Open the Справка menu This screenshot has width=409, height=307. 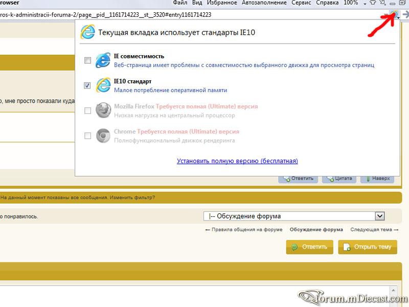pos(327,3)
